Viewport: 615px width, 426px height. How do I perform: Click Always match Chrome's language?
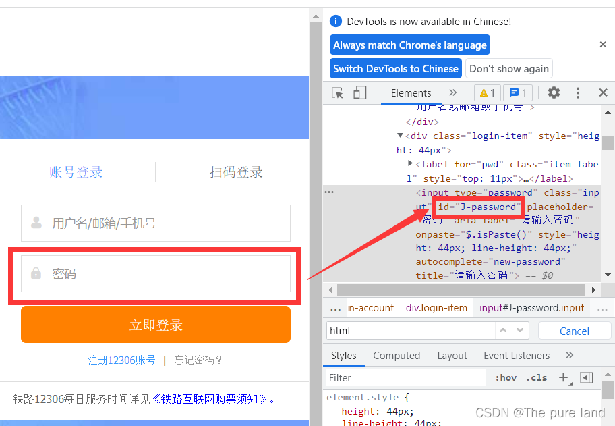410,45
